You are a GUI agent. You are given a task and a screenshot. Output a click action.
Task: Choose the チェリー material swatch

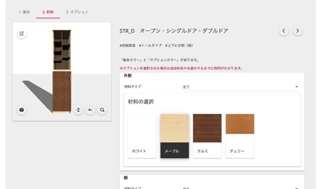click(x=240, y=136)
